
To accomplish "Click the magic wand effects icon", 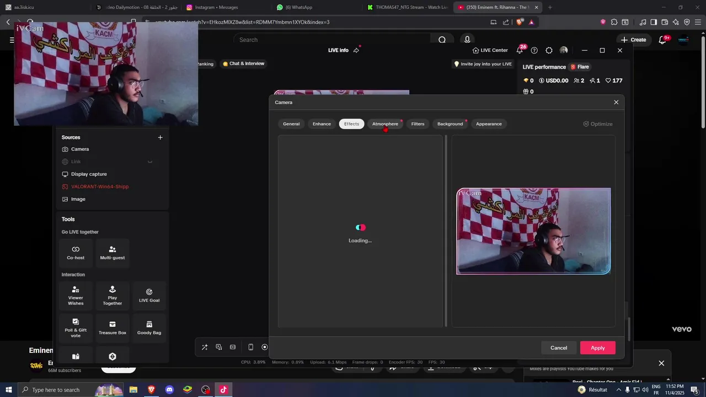I will (205, 347).
